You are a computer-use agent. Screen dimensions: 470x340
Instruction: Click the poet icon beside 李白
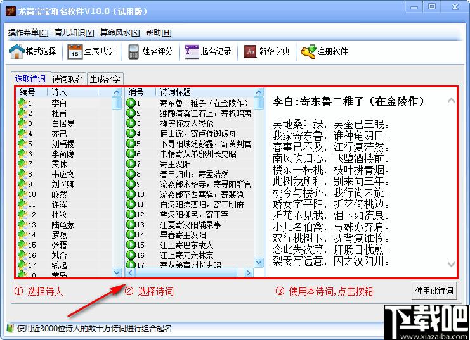coord(22,103)
